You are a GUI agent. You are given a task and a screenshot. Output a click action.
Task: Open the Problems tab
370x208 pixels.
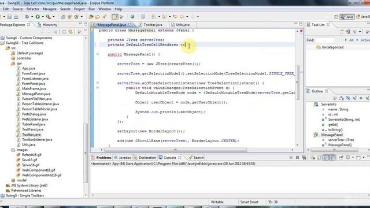(102, 158)
